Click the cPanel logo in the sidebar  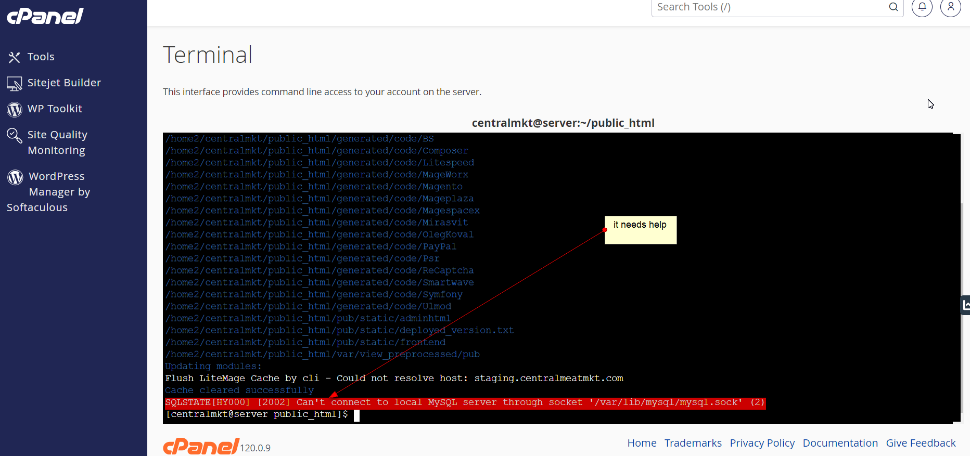[x=45, y=16]
